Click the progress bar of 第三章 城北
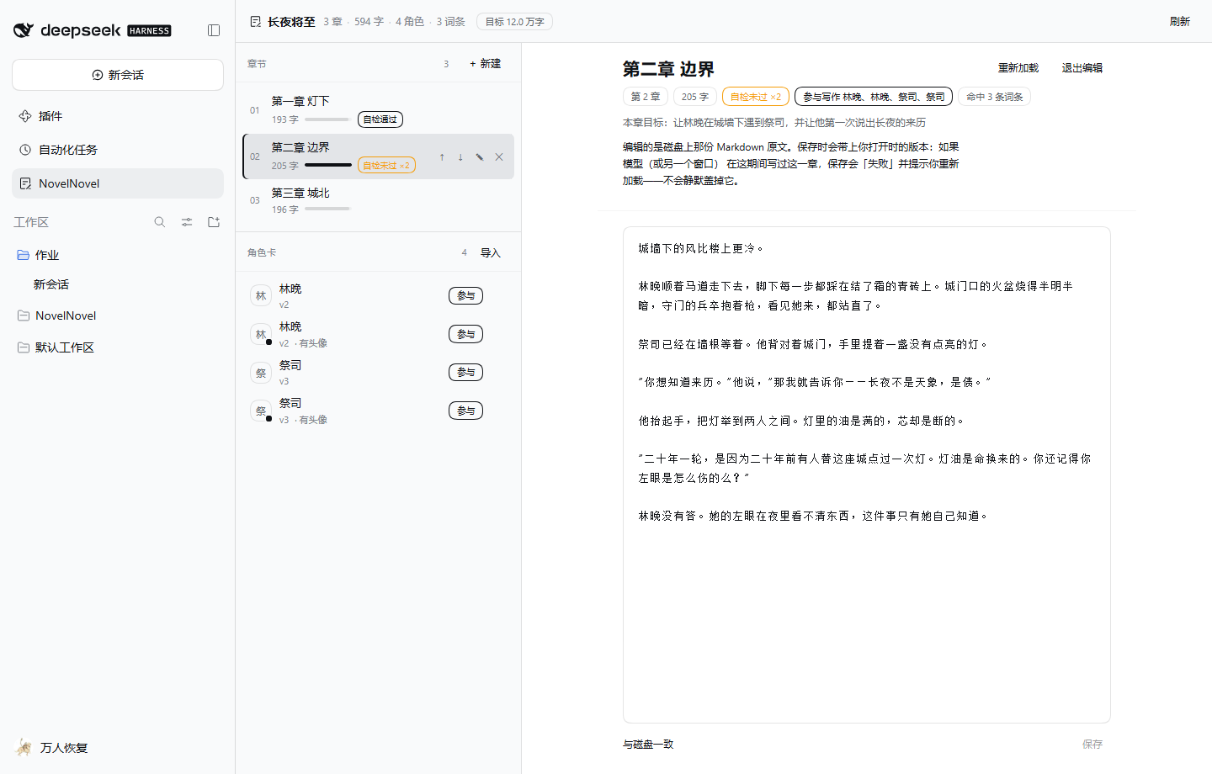 (327, 209)
